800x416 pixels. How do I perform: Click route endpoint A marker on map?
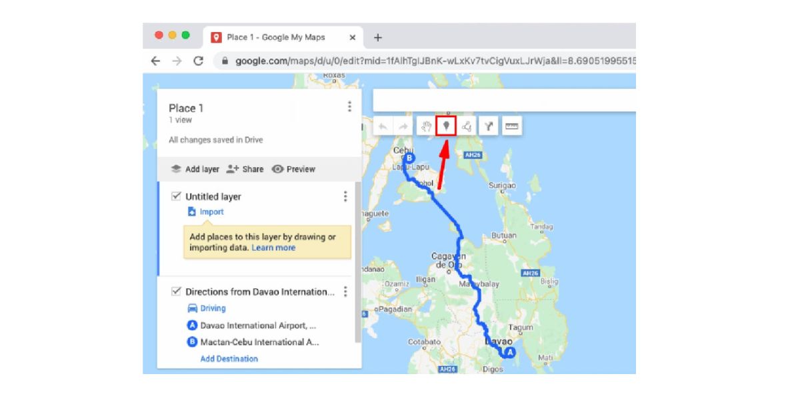coord(509,352)
